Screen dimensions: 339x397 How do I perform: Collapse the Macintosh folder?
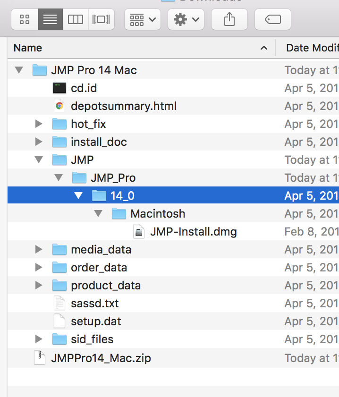pos(98,213)
